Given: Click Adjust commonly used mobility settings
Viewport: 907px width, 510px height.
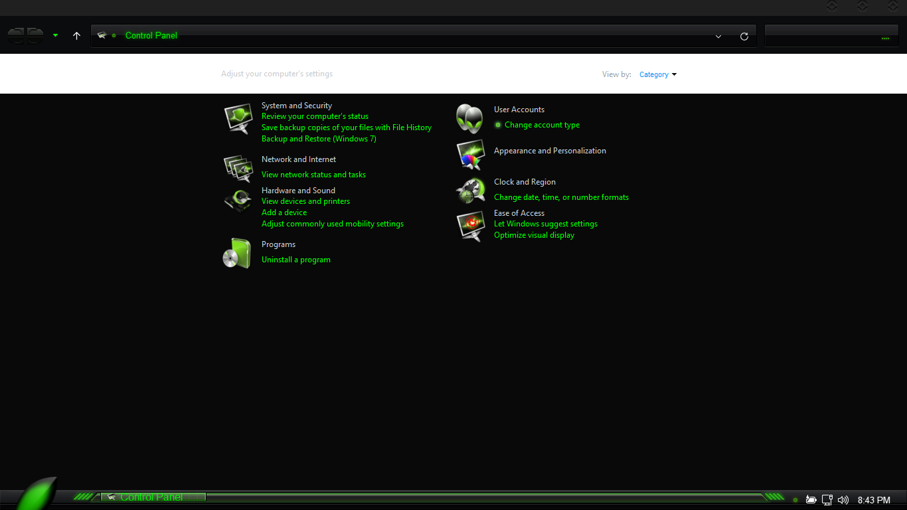Looking at the screenshot, I should pos(333,224).
